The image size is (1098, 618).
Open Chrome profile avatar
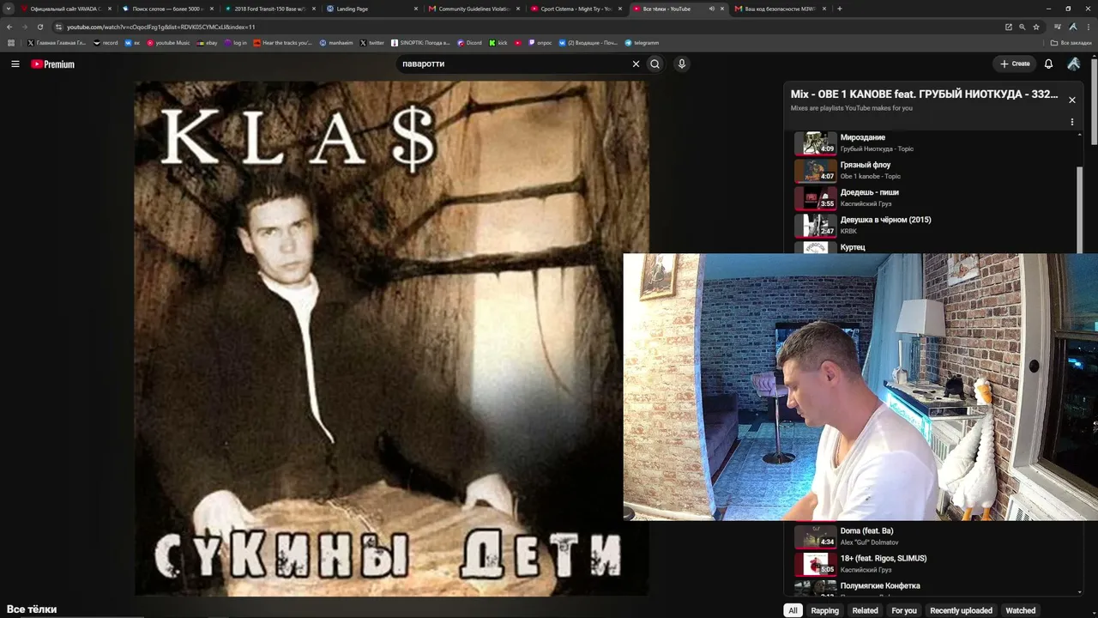[x=1072, y=27]
